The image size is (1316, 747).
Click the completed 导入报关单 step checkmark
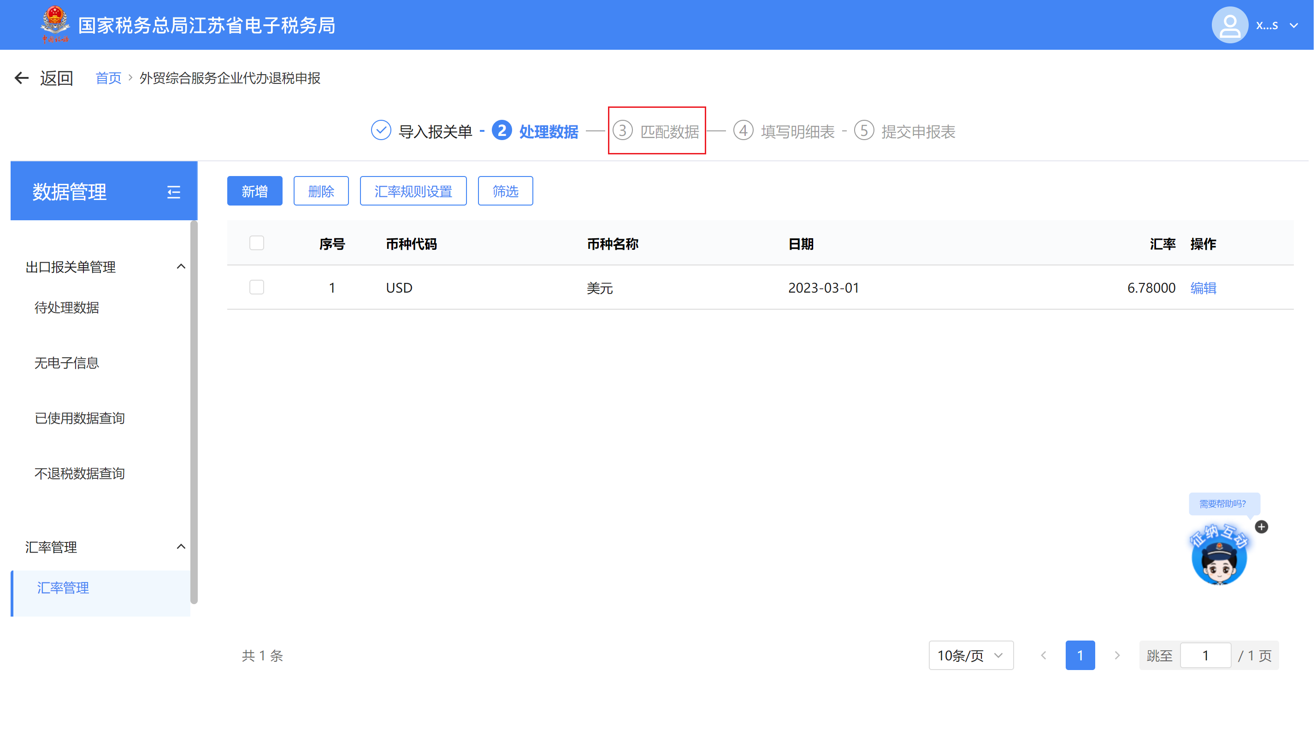381,131
